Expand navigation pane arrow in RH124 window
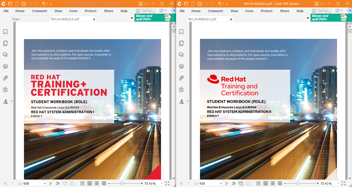 pyautogui.click(x=12, y=101)
